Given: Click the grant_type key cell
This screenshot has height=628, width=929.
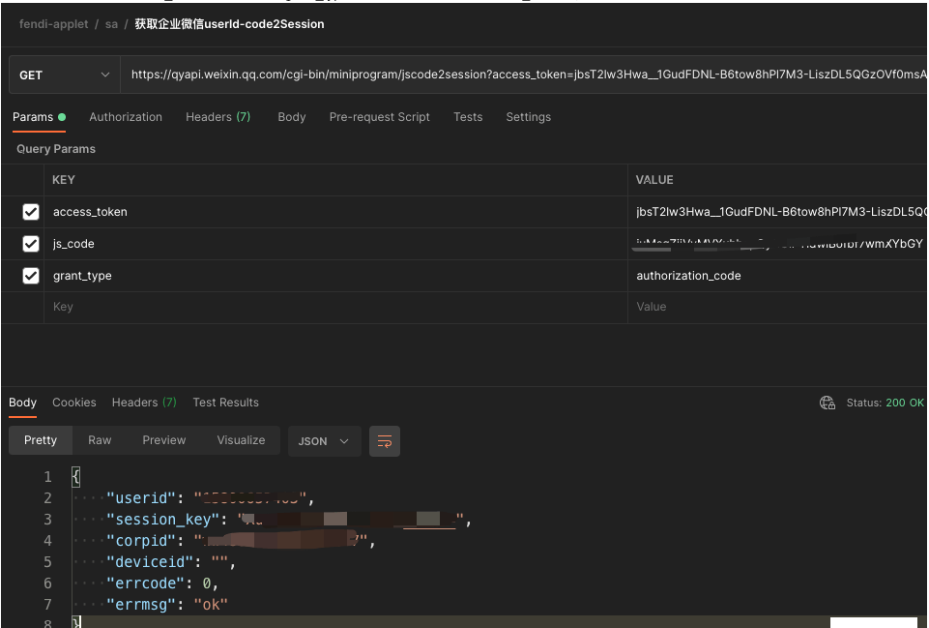Looking at the screenshot, I should [x=335, y=276].
